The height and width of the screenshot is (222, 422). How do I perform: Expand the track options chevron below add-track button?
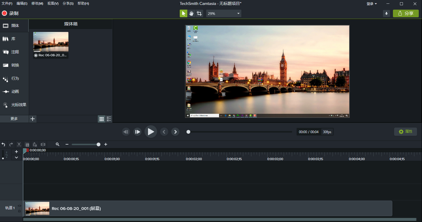pyautogui.click(x=16, y=157)
